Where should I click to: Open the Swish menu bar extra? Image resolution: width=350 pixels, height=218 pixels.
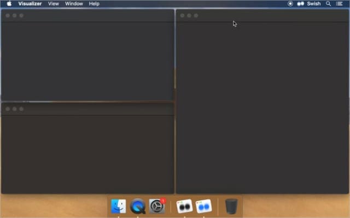point(309,4)
